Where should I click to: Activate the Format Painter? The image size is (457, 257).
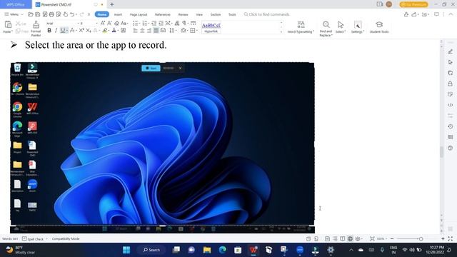tap(36, 29)
